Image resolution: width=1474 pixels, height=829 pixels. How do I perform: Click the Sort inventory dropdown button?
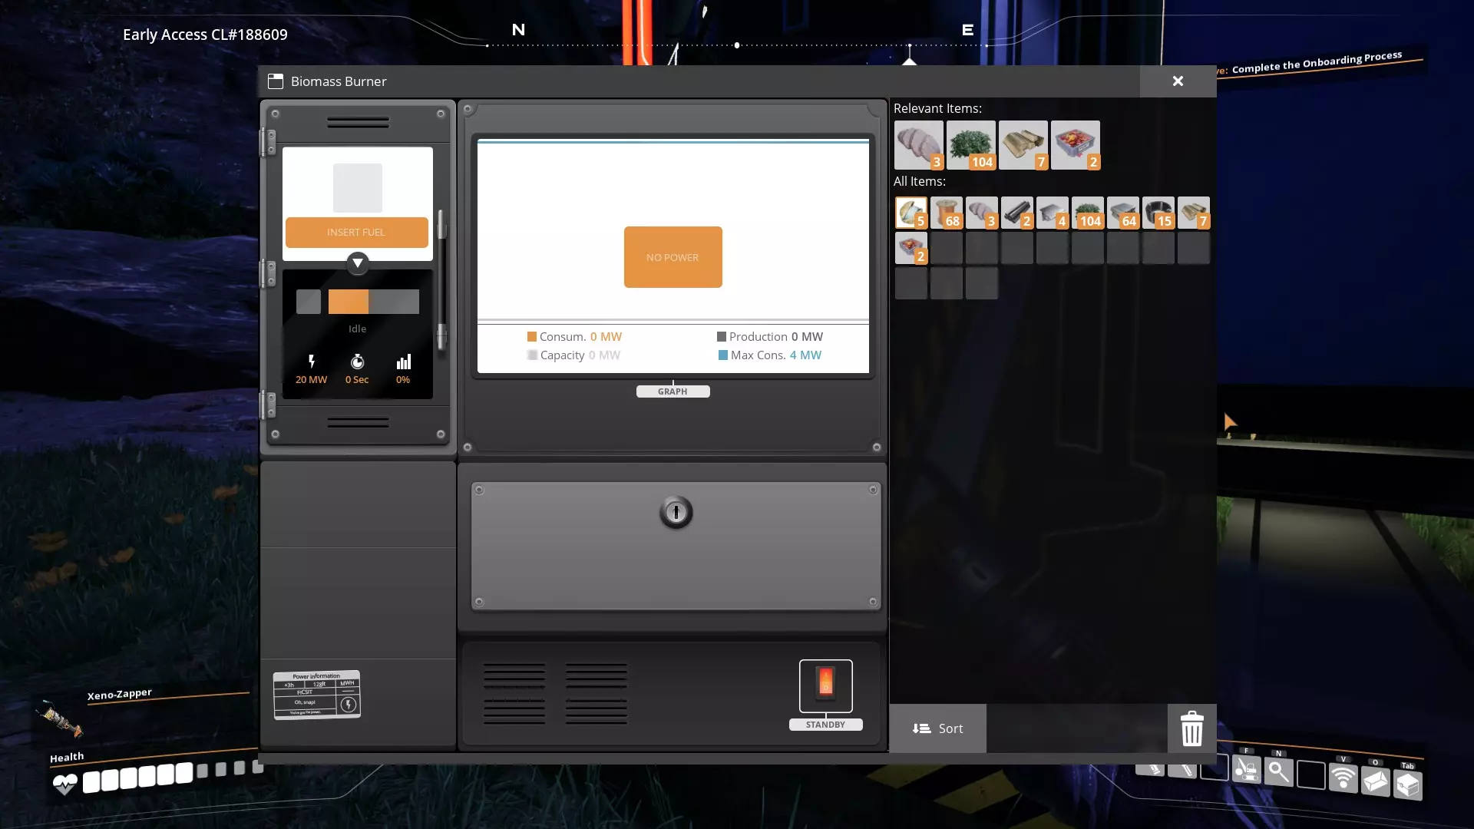(x=937, y=728)
